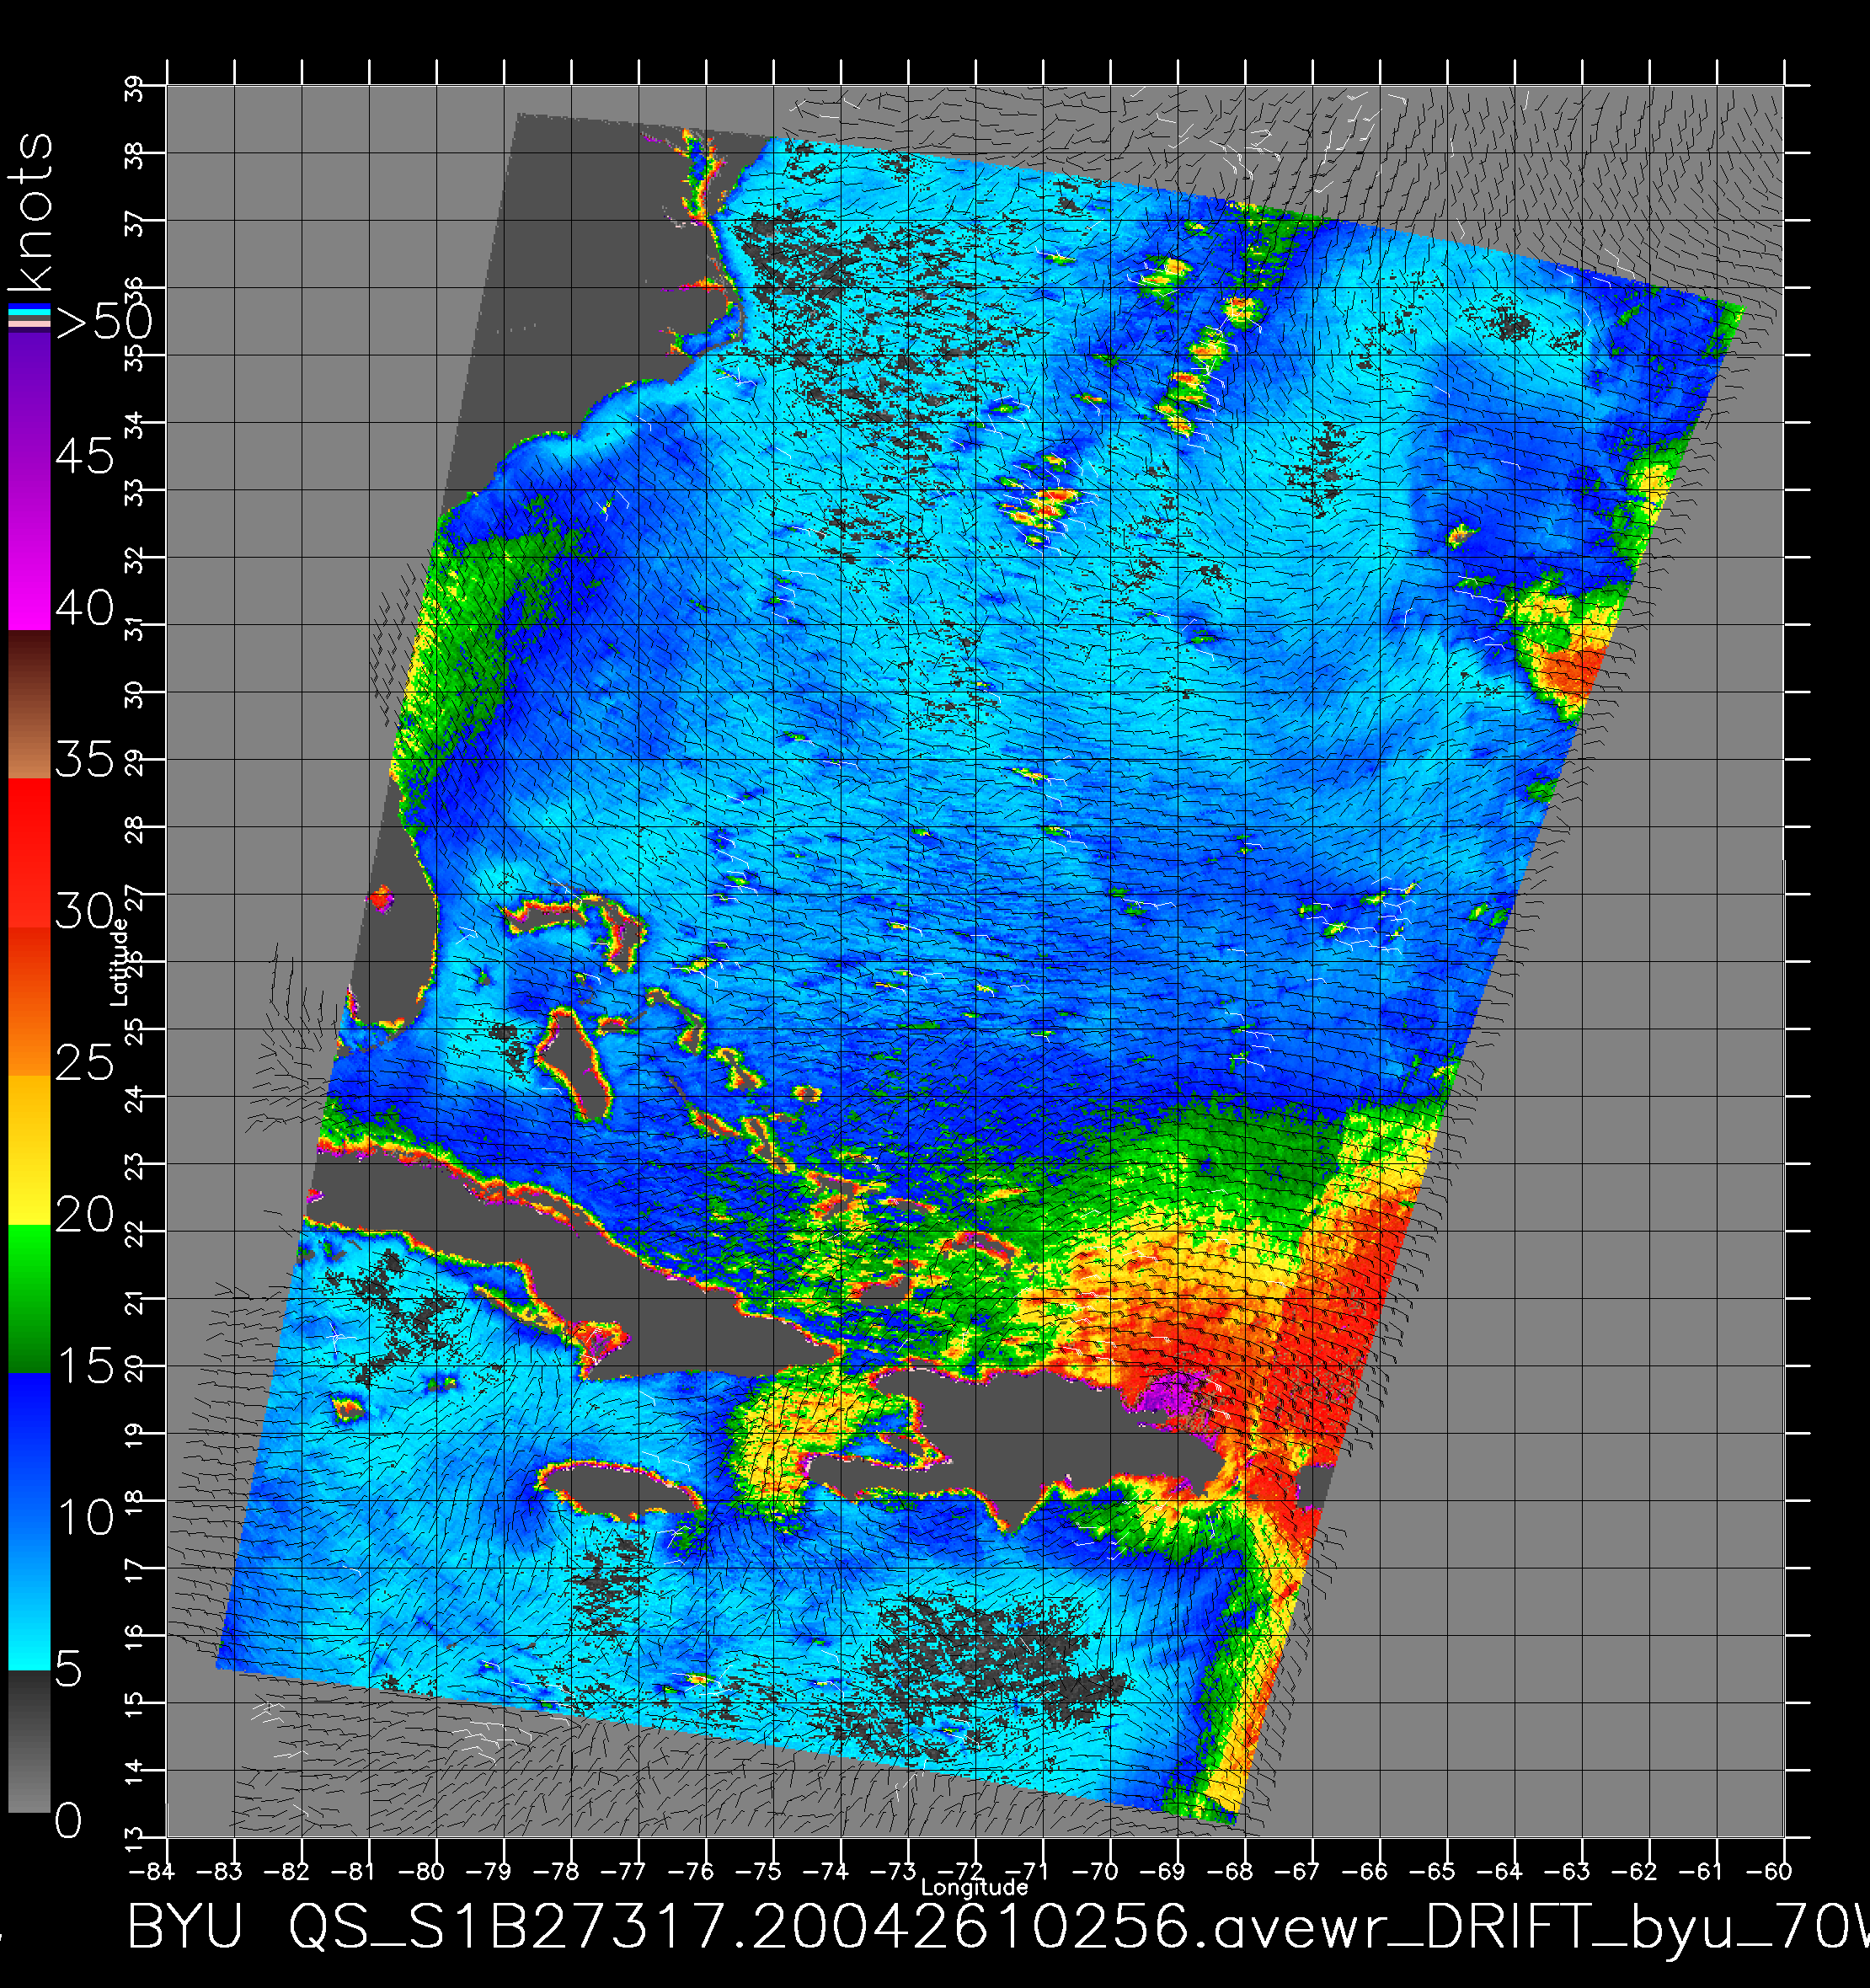Click the "29" latitude tick label
This screenshot has height=1988, width=1870.
pyautogui.click(x=134, y=763)
